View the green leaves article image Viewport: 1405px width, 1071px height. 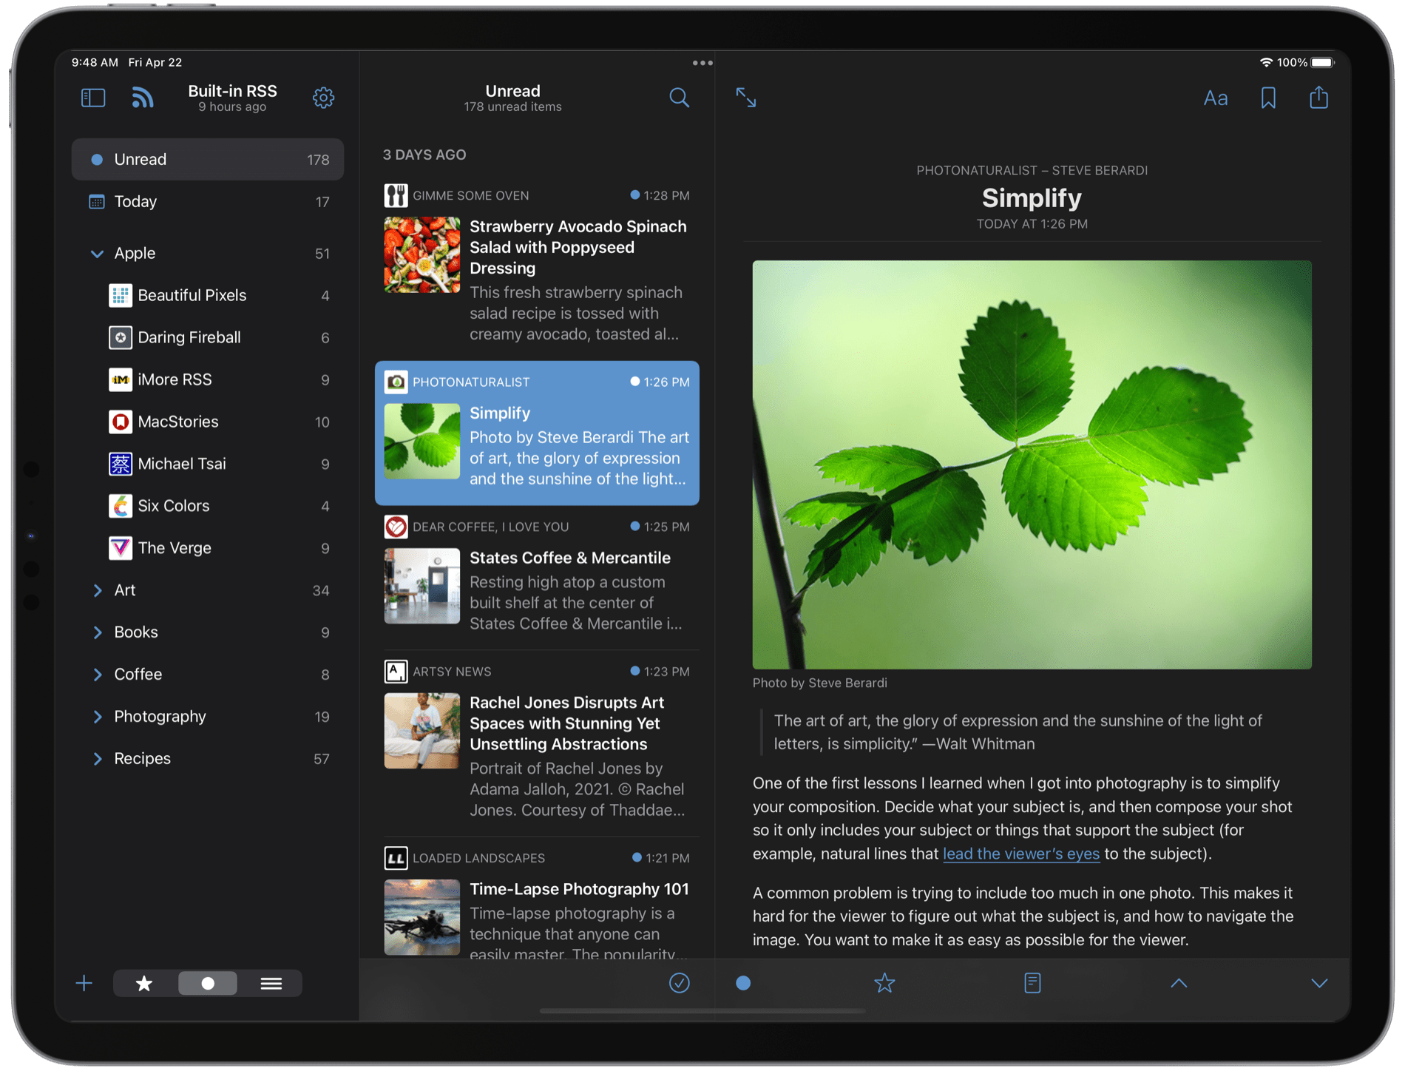coord(1032,464)
